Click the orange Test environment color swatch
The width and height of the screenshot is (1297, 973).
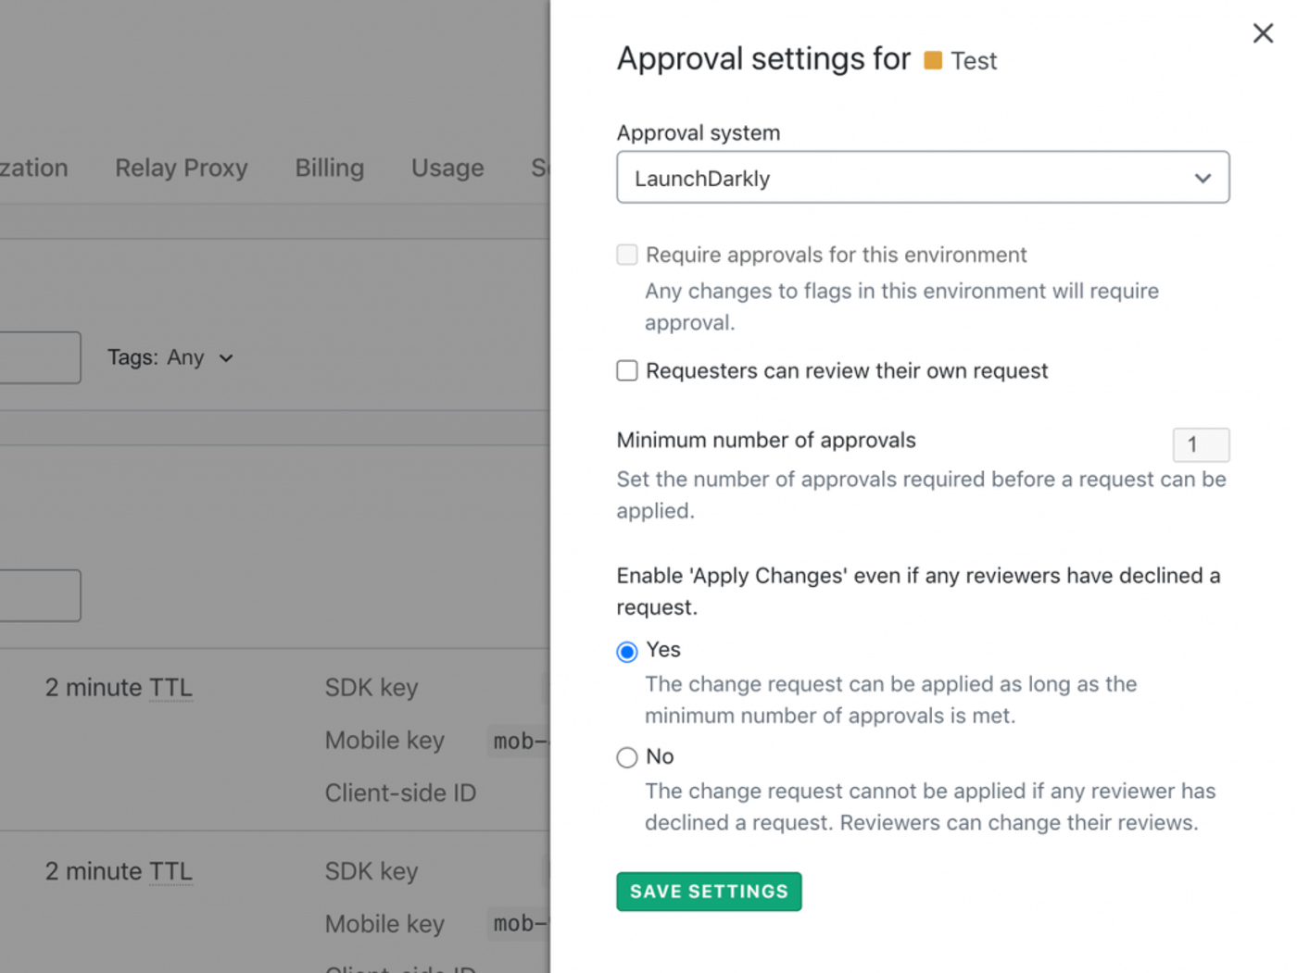(x=933, y=61)
